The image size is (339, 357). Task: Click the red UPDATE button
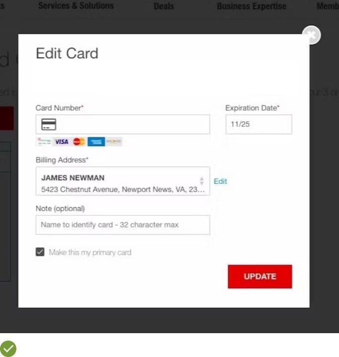[x=260, y=277]
